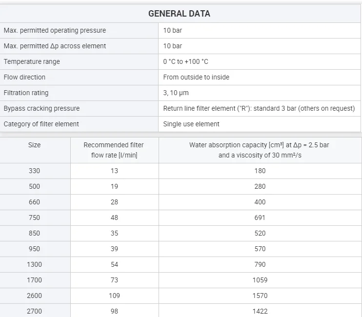Select the Single use element value
This screenshot has height=317, width=362.
point(191,124)
